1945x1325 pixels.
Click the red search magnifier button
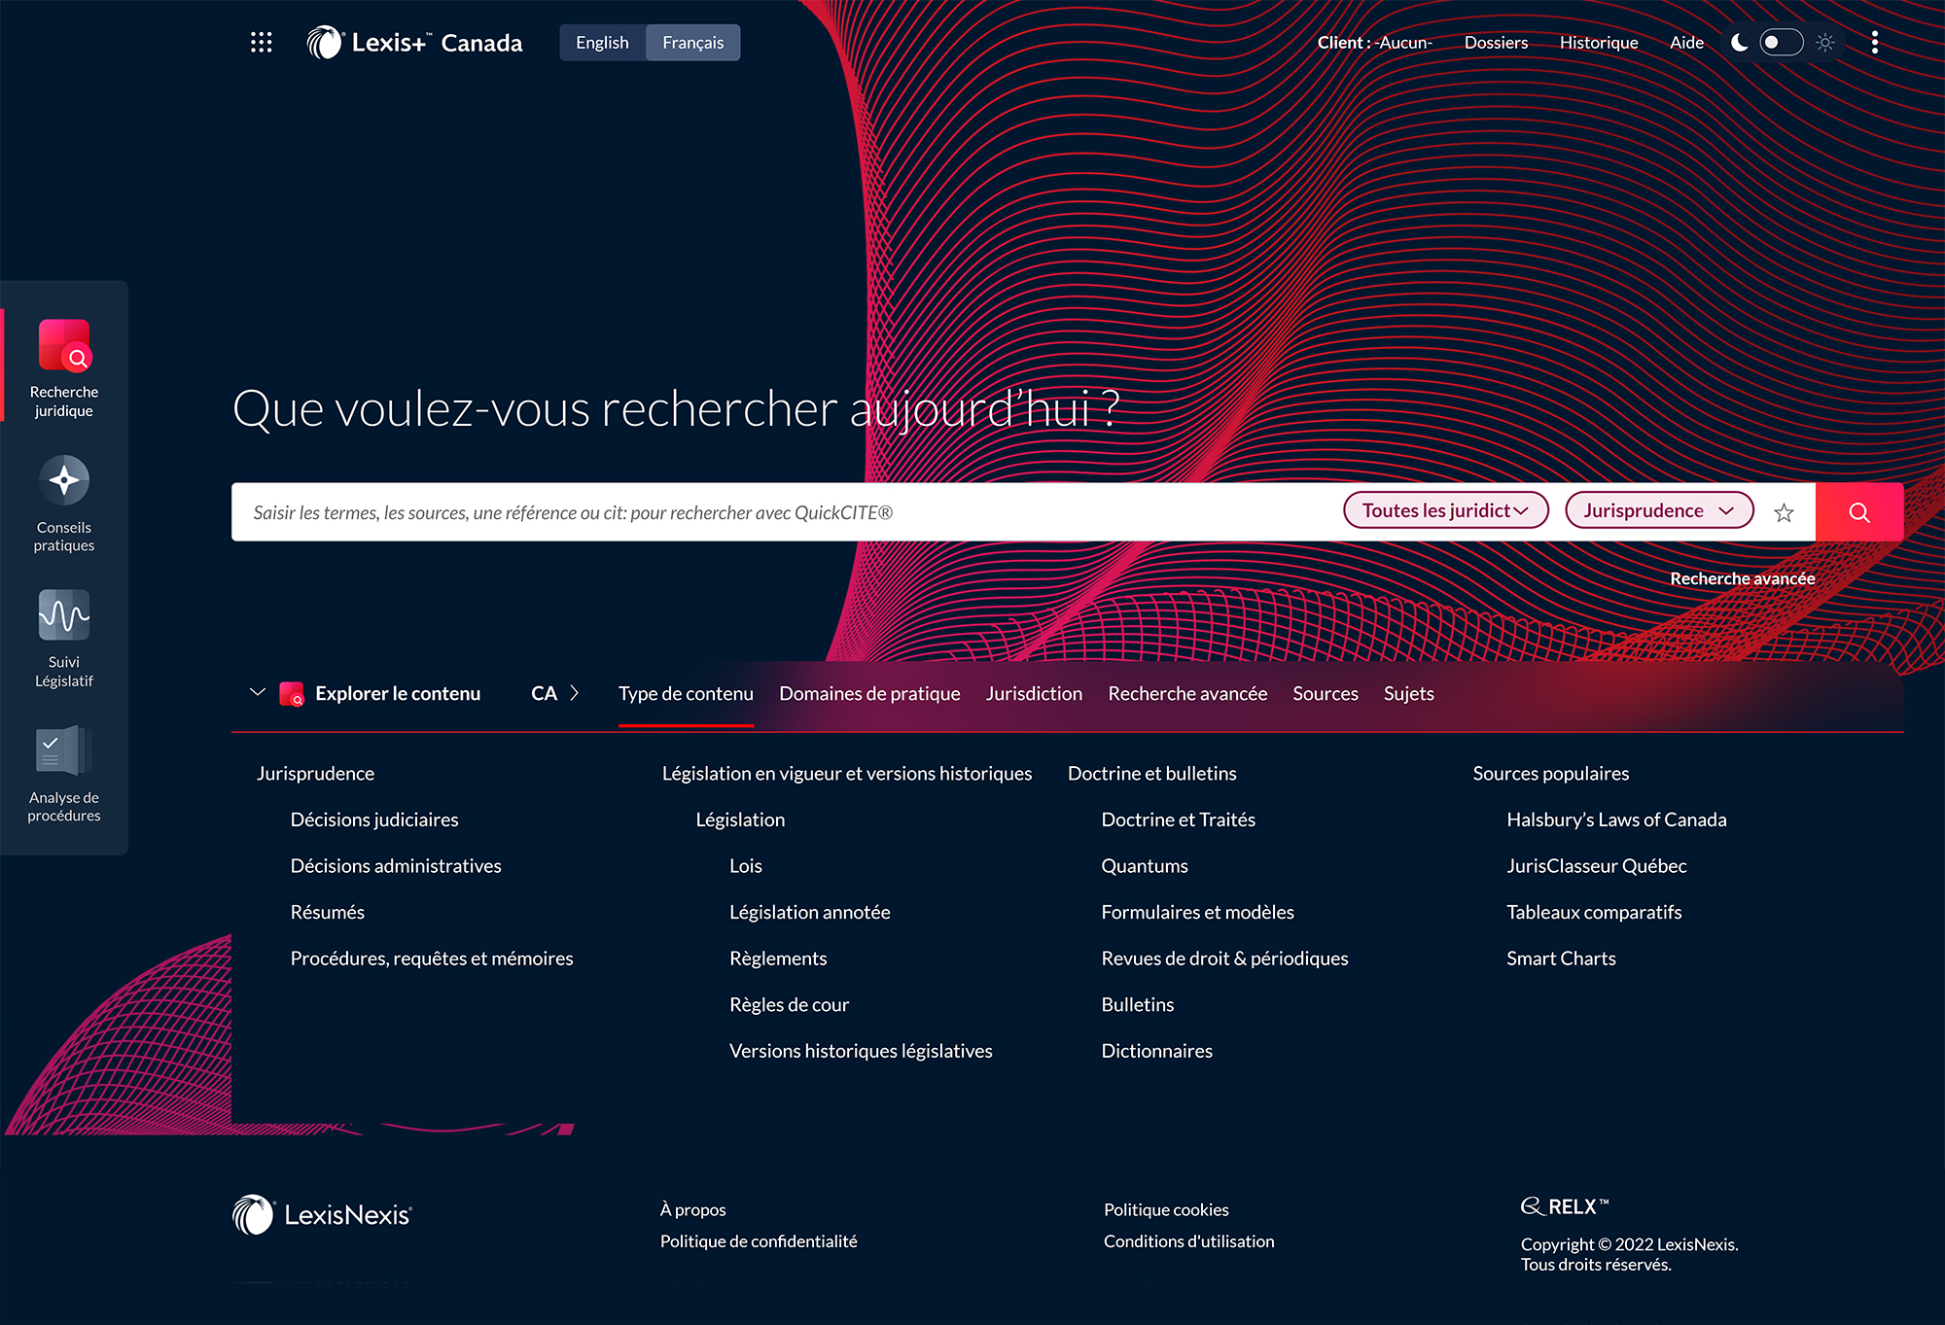1858,511
